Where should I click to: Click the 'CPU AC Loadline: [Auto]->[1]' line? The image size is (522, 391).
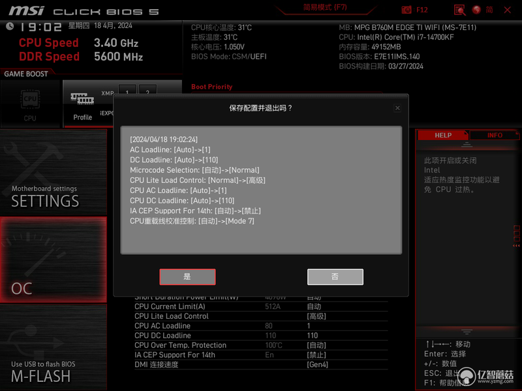pyautogui.click(x=178, y=190)
